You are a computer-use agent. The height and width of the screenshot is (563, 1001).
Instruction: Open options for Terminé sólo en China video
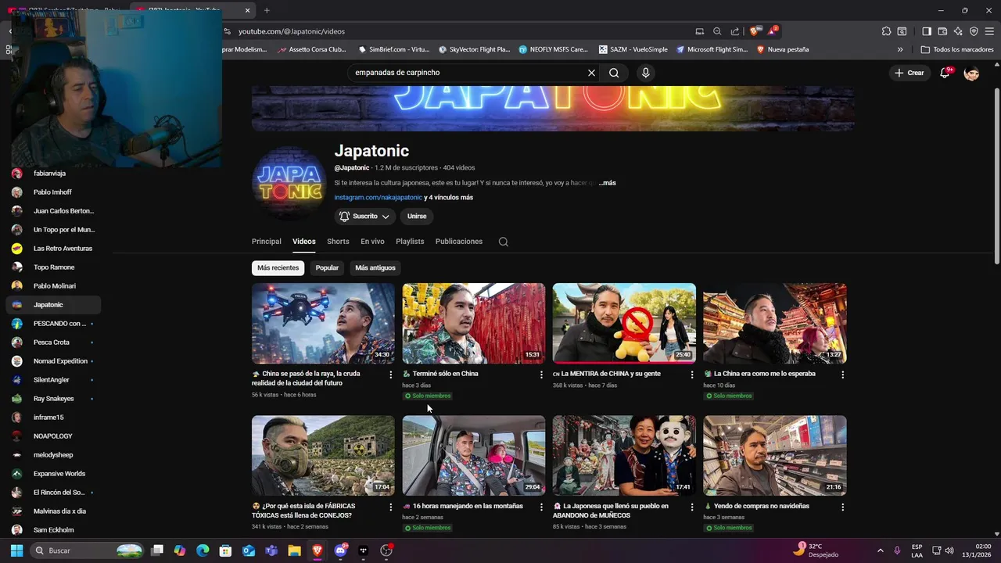pos(541,375)
